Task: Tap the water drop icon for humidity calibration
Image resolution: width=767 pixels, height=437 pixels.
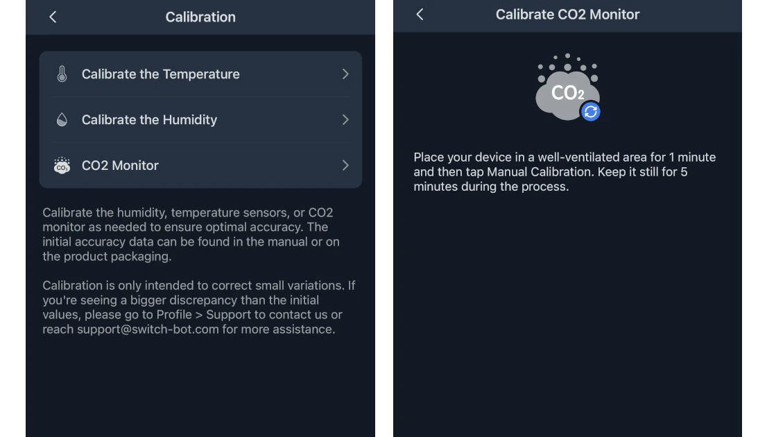Action: click(62, 119)
